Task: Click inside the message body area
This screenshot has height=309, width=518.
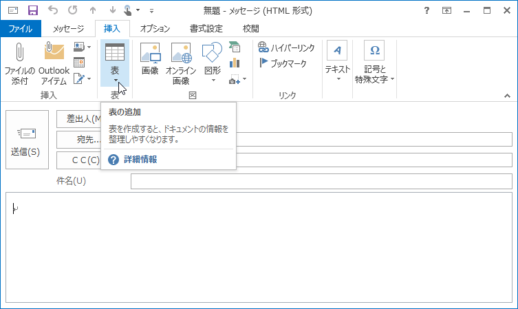Action: pyautogui.click(x=259, y=248)
